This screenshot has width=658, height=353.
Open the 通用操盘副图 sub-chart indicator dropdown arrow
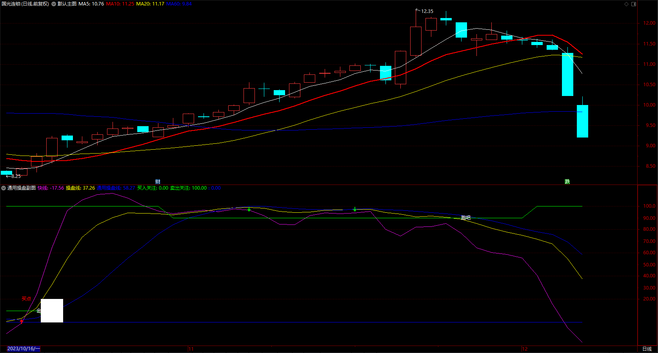(4, 188)
